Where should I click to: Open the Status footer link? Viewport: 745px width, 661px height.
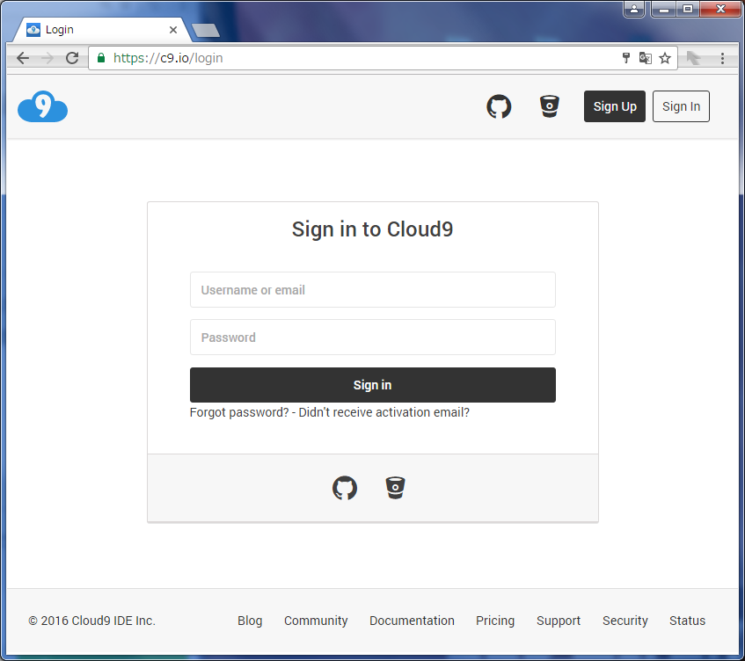coord(687,621)
